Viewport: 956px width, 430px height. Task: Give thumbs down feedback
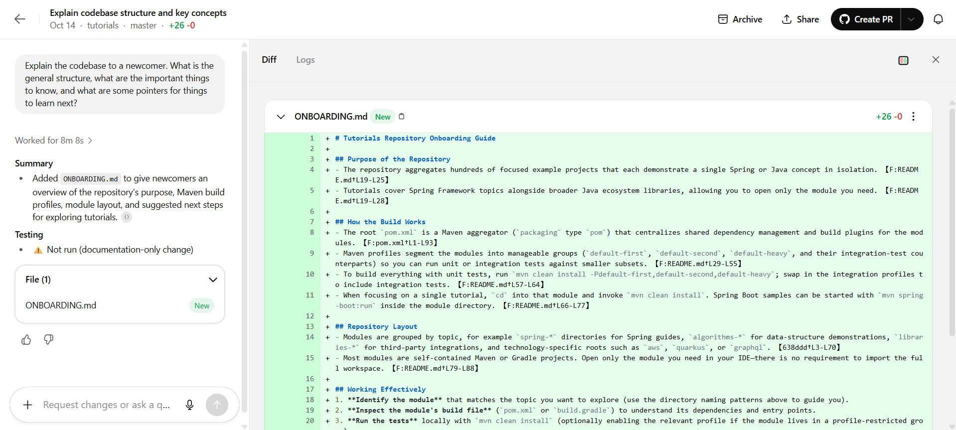point(48,340)
